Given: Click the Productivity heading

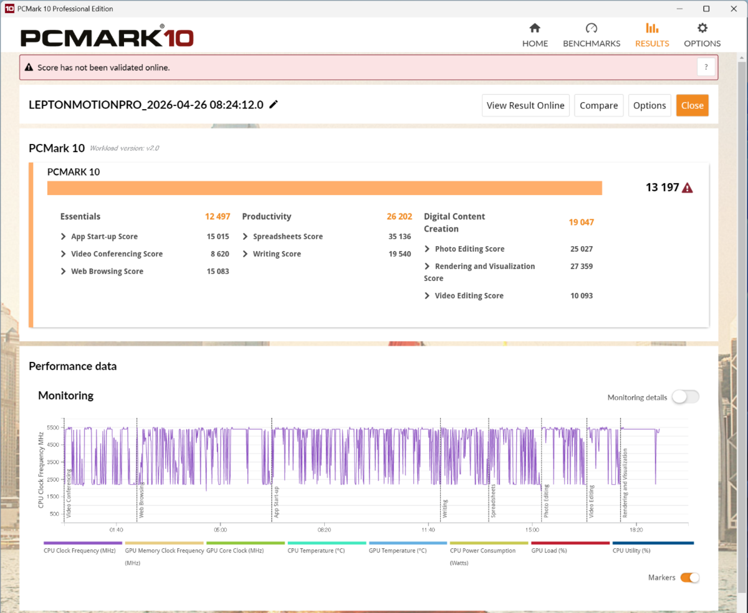Looking at the screenshot, I should (267, 217).
